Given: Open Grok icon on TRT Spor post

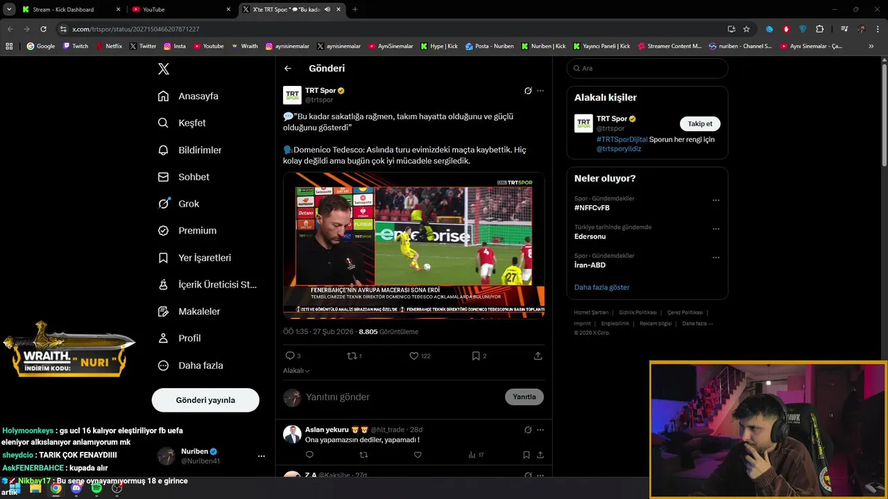Looking at the screenshot, I should pyautogui.click(x=528, y=91).
